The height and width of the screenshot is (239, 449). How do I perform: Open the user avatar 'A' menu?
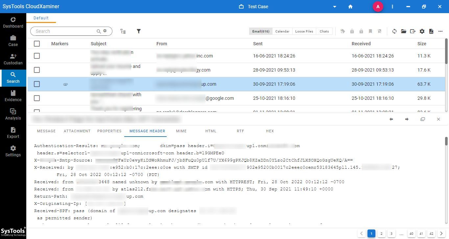[378, 7]
